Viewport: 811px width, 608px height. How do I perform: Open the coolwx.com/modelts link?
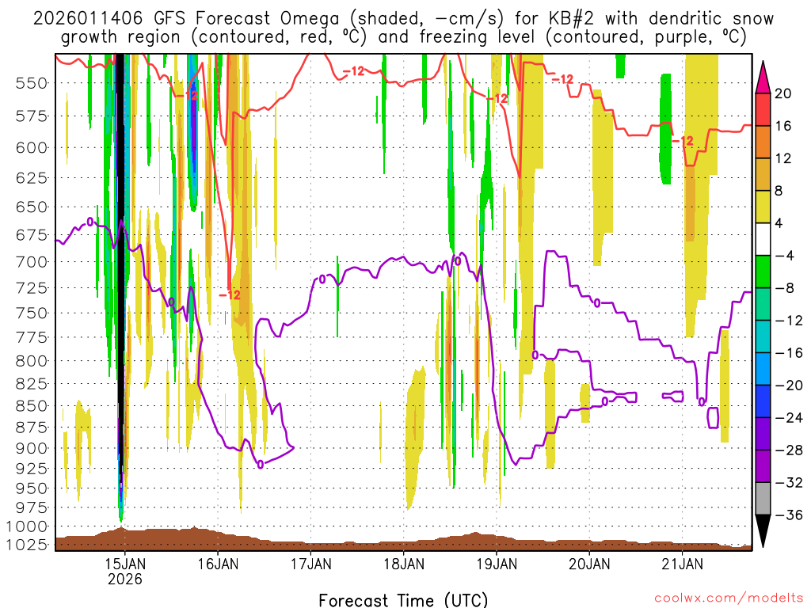click(x=729, y=598)
